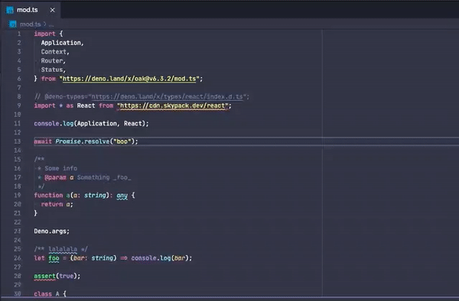Click line number 1 in the gutter

pyautogui.click(x=18, y=34)
